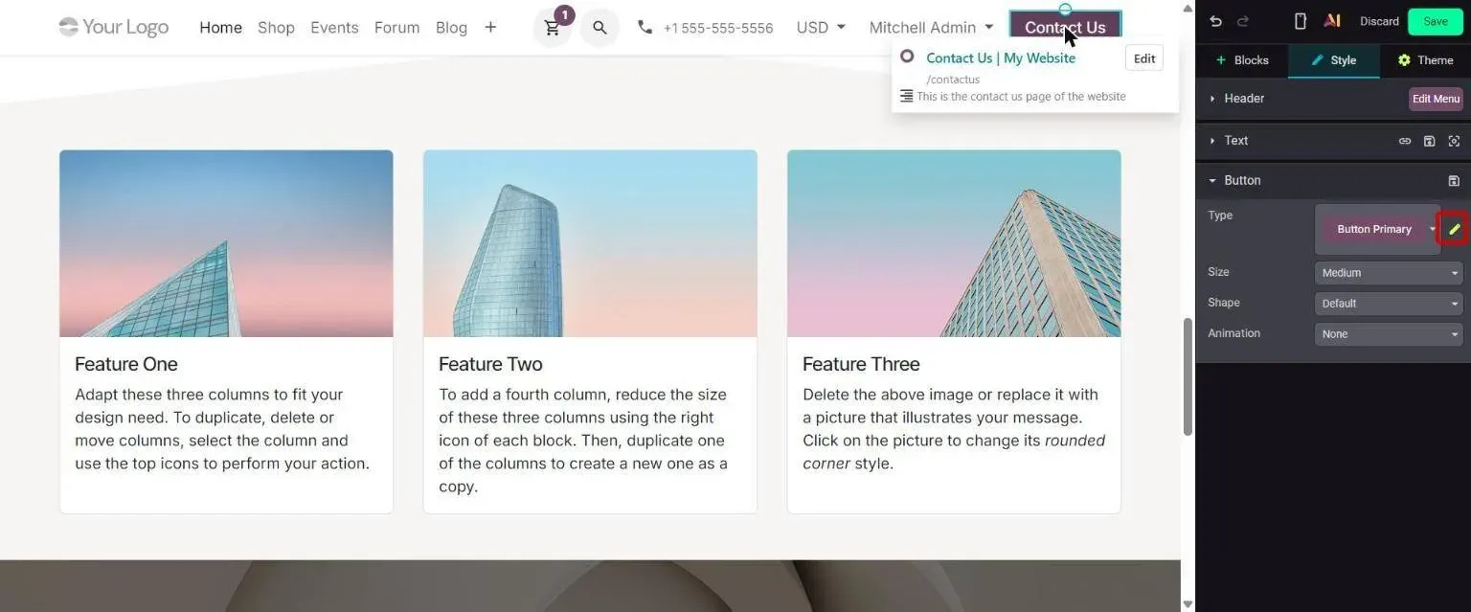The width and height of the screenshot is (1471, 612).
Task: Toggle mobile preview phone icon
Action: point(1300,21)
